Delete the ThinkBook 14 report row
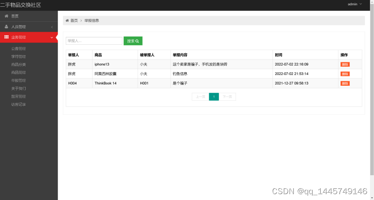This screenshot has width=374, height=200. [345, 84]
